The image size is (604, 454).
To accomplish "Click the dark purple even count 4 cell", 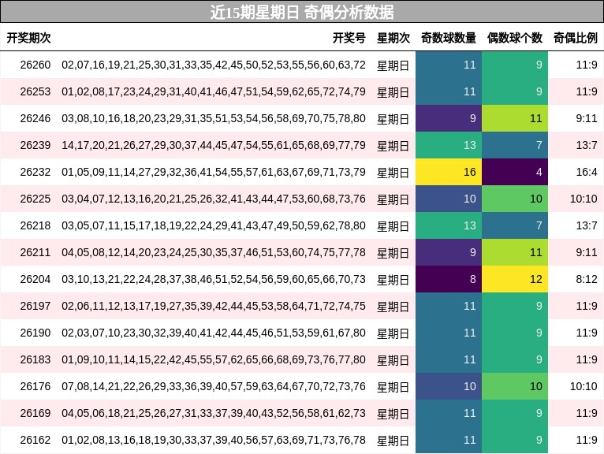I will [515, 172].
